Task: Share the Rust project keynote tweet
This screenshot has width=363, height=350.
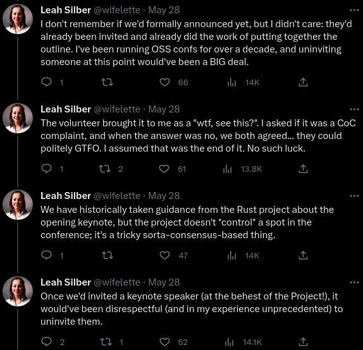Action: [303, 255]
